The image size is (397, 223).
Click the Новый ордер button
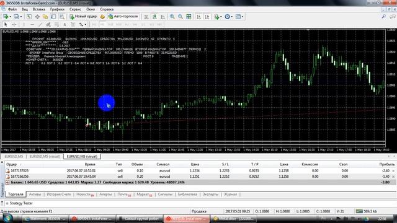tap(83, 17)
